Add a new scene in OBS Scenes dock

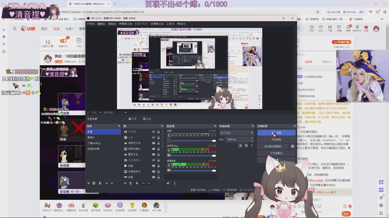88,183
